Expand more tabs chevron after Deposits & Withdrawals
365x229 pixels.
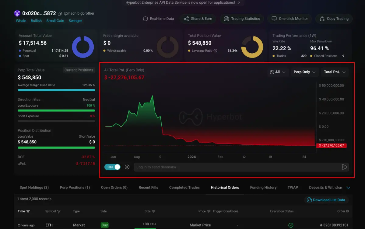tap(348, 188)
